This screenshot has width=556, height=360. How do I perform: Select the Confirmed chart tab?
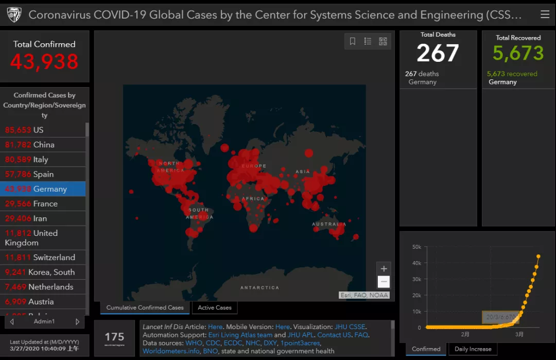(426, 349)
